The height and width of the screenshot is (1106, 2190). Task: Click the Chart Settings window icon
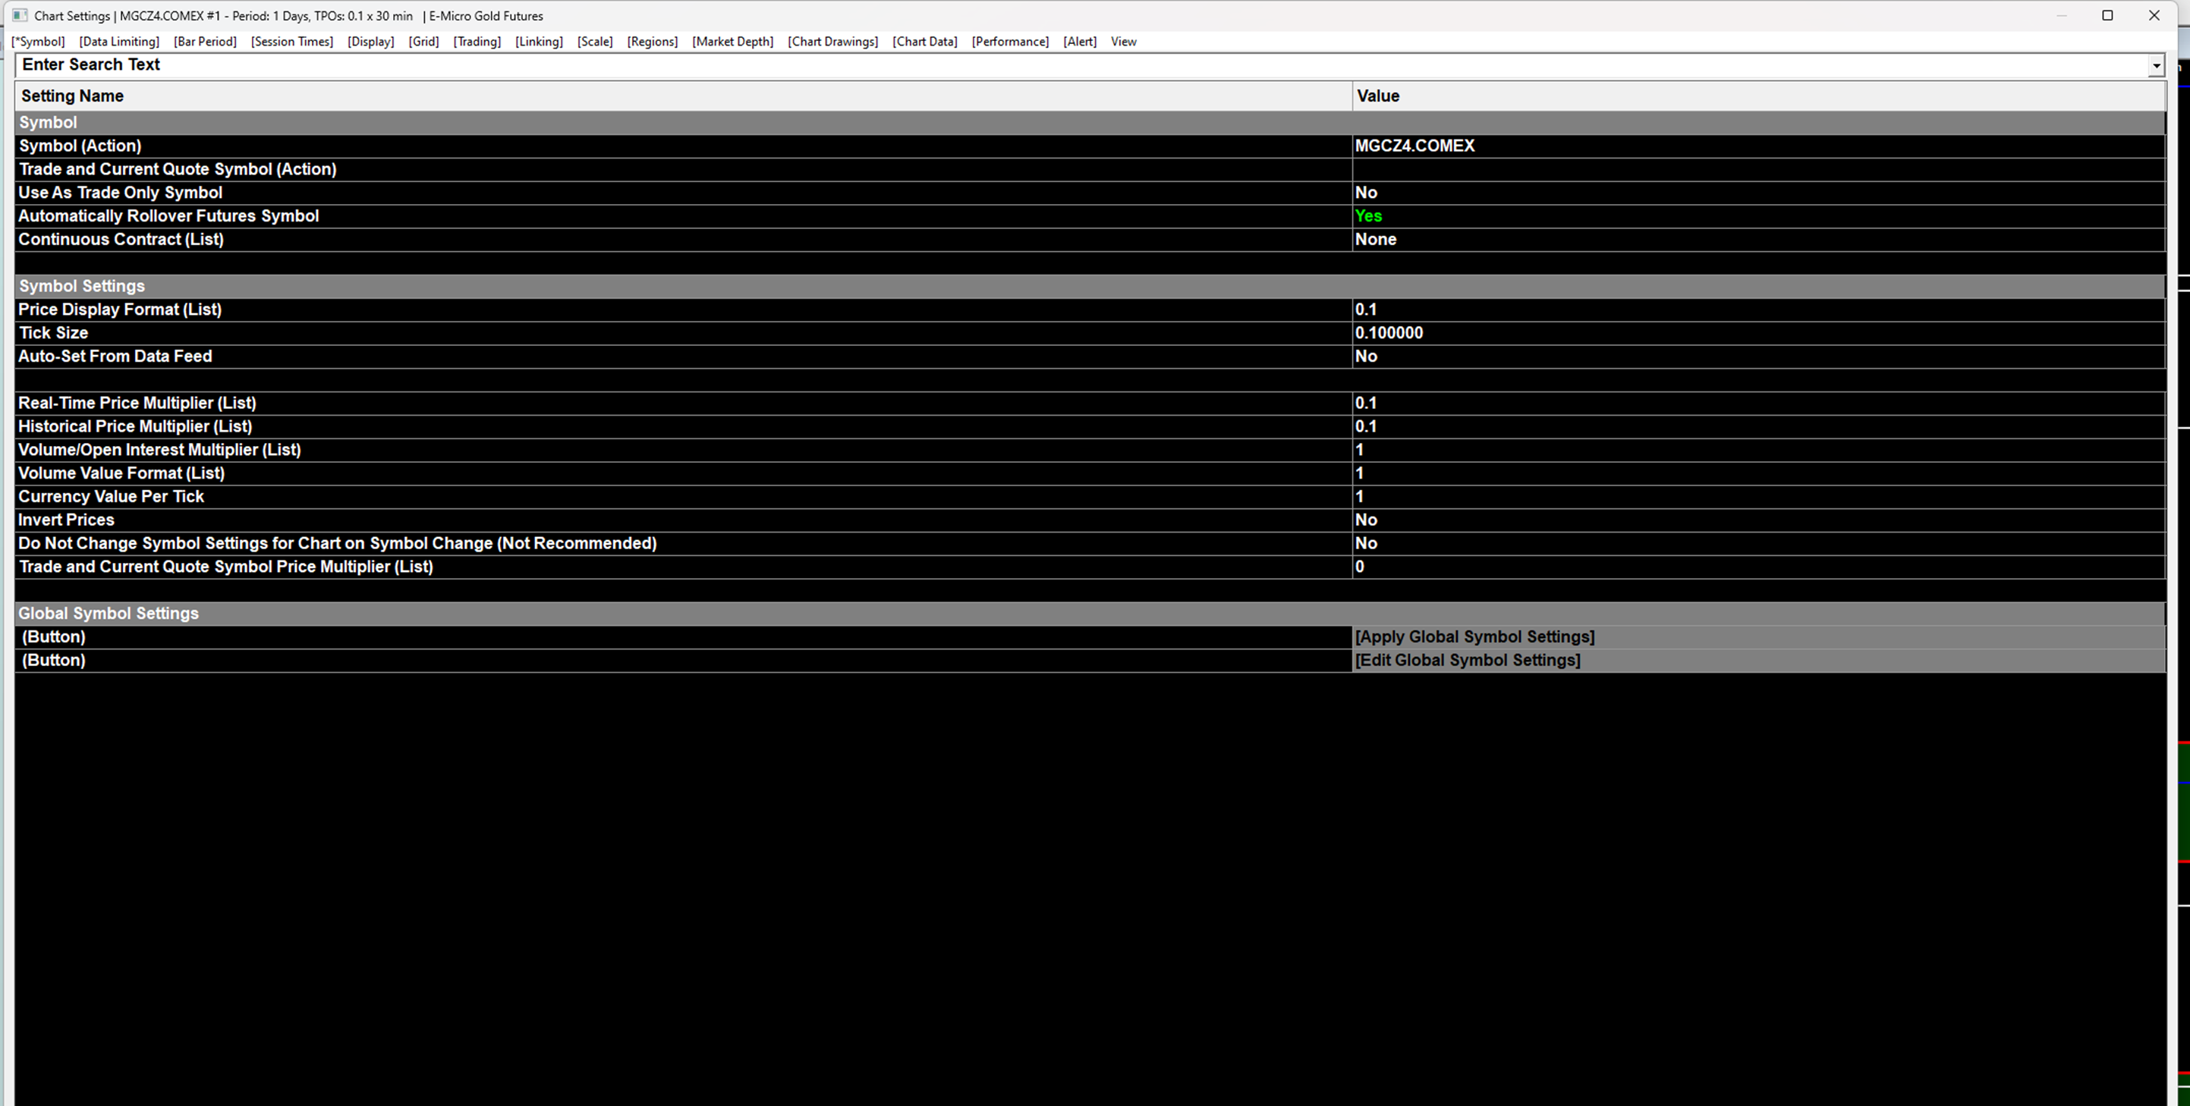click(20, 15)
